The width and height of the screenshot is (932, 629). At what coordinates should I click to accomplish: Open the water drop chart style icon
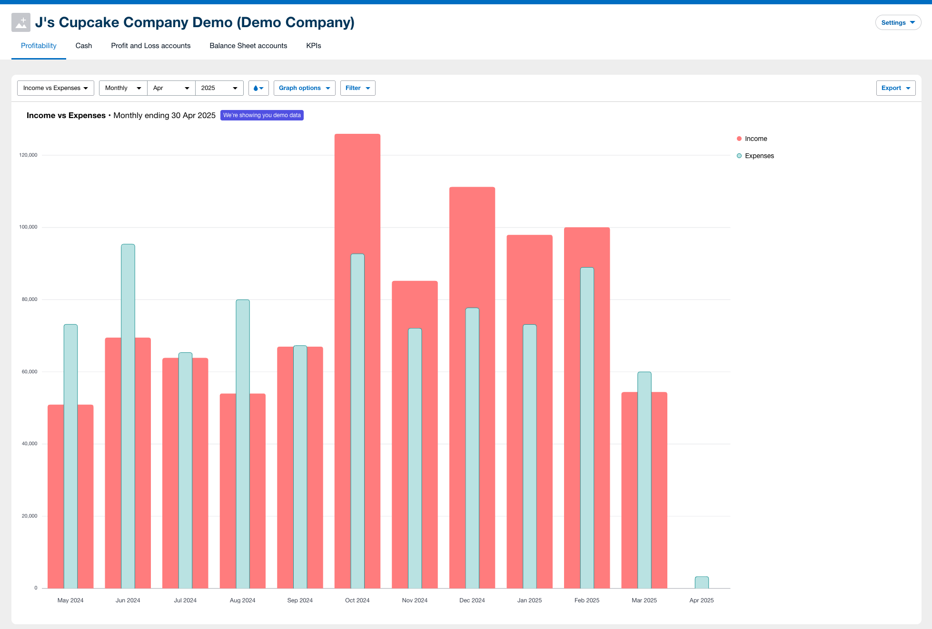pyautogui.click(x=256, y=88)
